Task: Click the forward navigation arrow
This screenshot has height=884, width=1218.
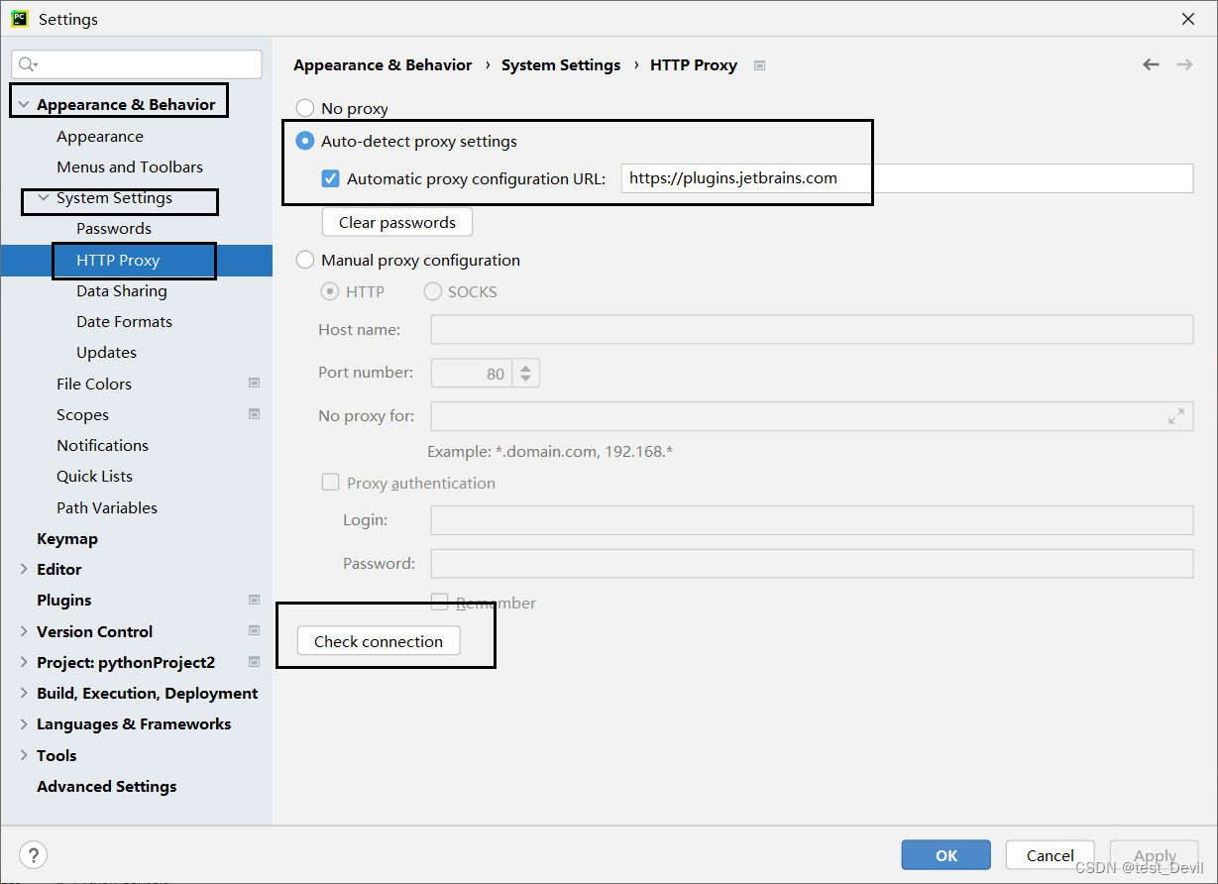Action: click(x=1183, y=63)
